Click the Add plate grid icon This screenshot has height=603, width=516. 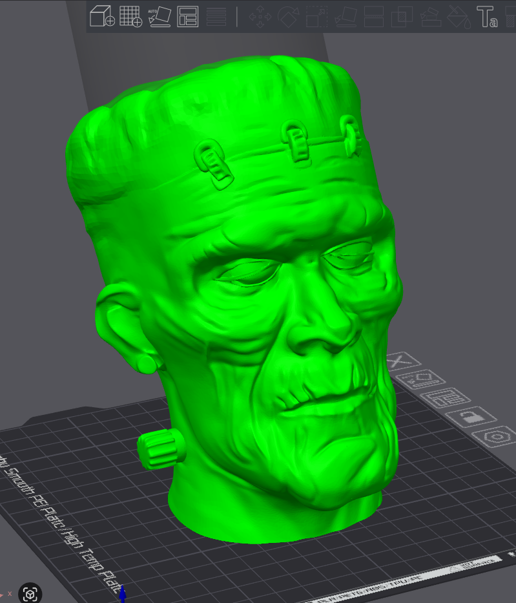point(130,16)
